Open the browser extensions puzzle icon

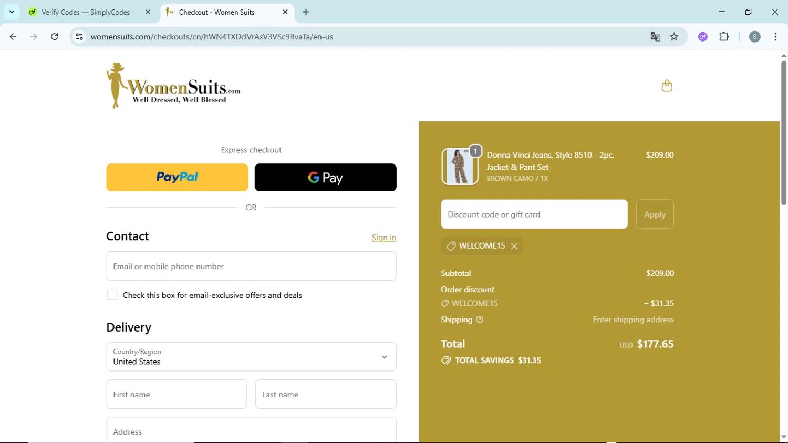pos(724,37)
